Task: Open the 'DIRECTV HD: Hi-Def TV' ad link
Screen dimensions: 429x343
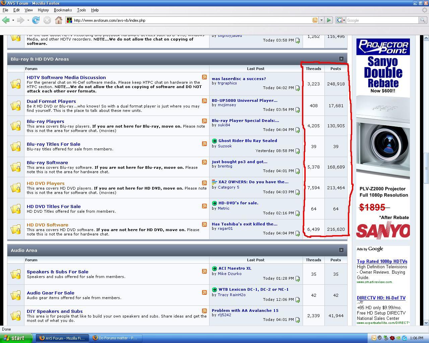Action: tap(381, 298)
